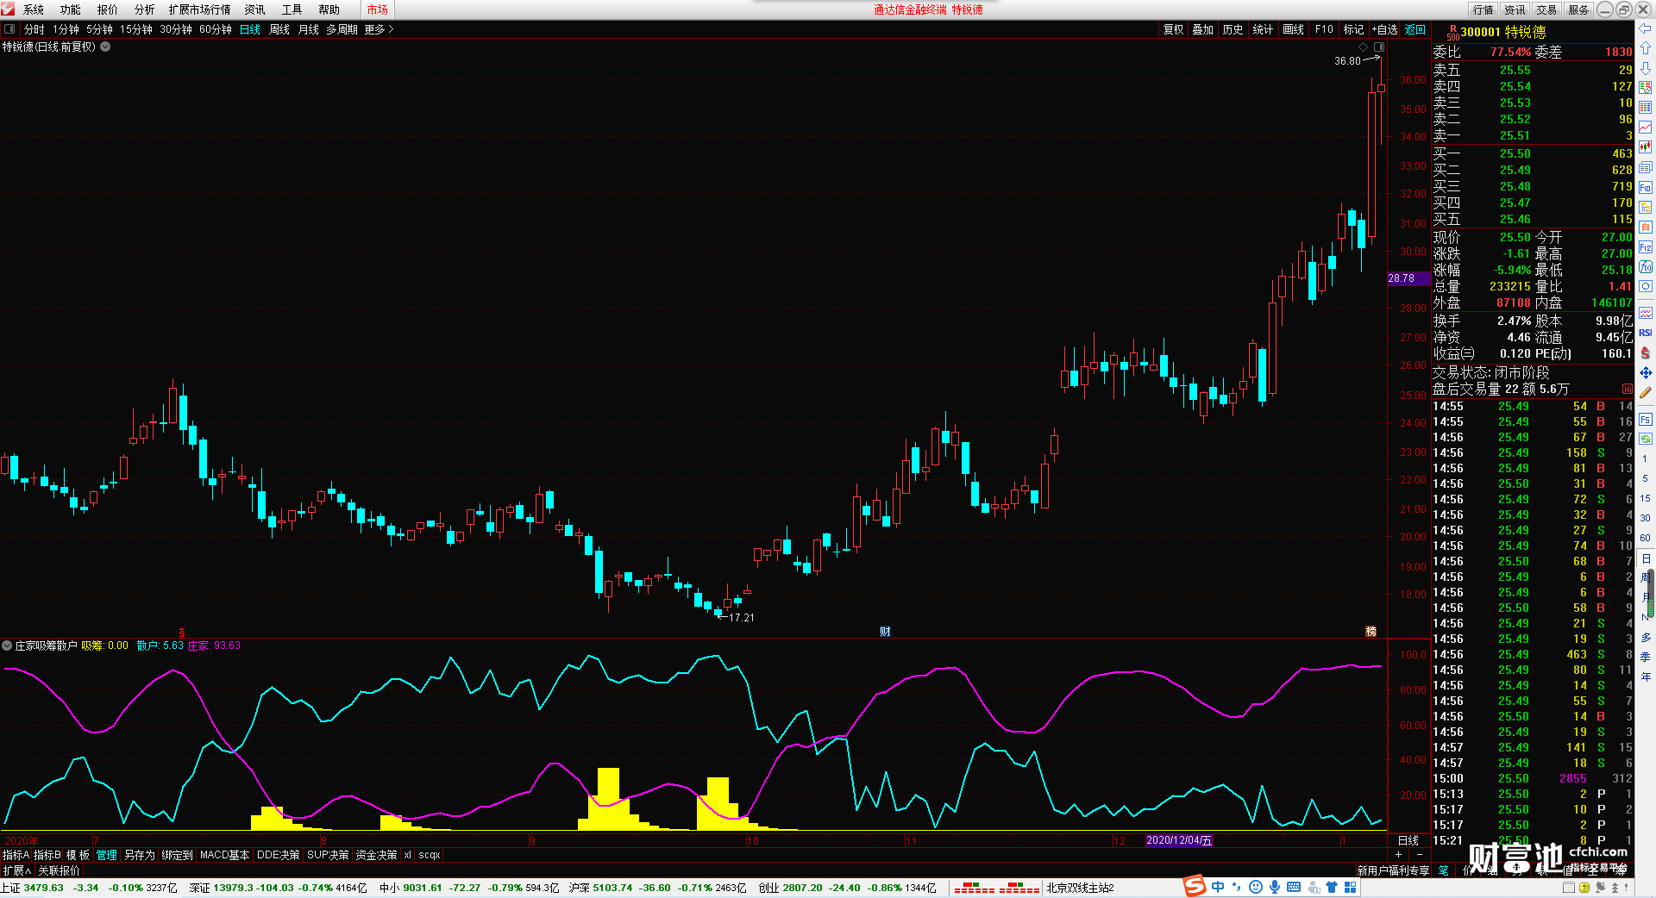Click the multi-color grid list icon in sidebar

tap(1645, 108)
